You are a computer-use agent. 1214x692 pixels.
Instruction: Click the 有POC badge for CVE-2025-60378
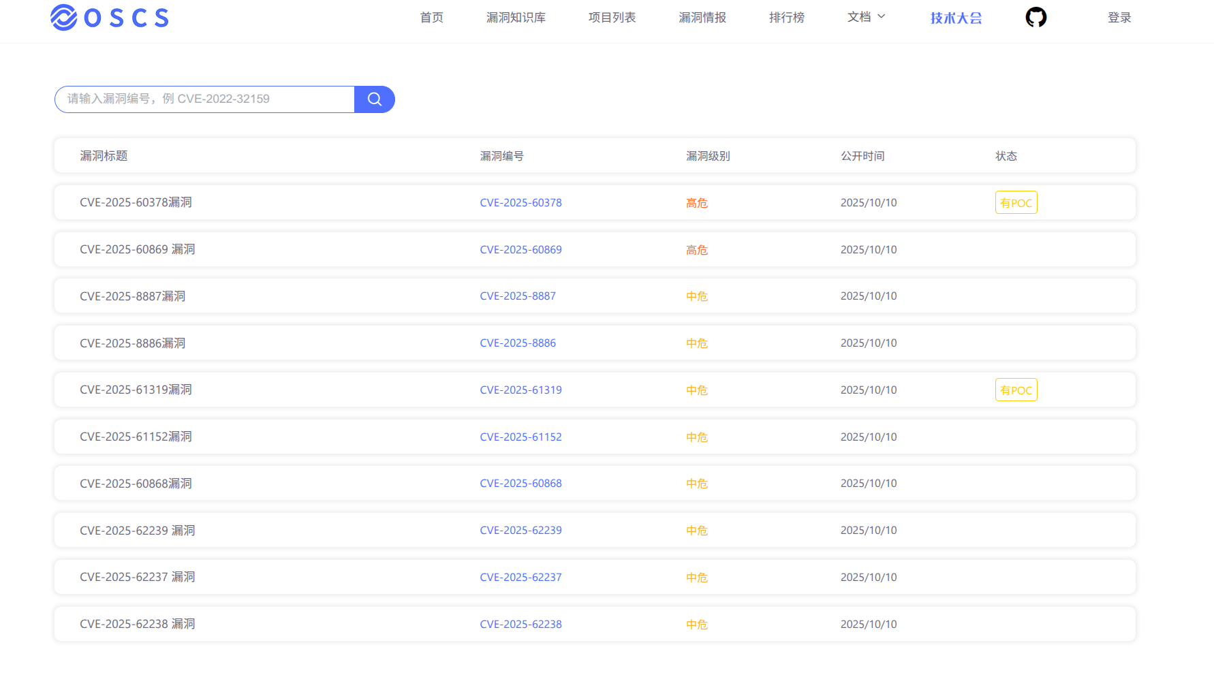pyautogui.click(x=1016, y=203)
